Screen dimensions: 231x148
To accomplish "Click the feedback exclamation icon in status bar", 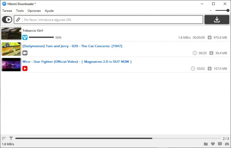I will coord(220,144).
